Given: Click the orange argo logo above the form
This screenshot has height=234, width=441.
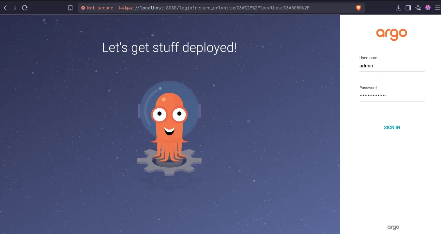Looking at the screenshot, I should click(392, 34).
